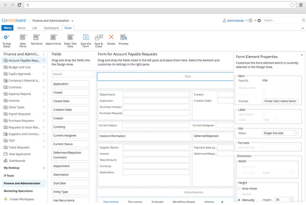Open Finance and Administration workspace dropdown

(x=72, y=21)
